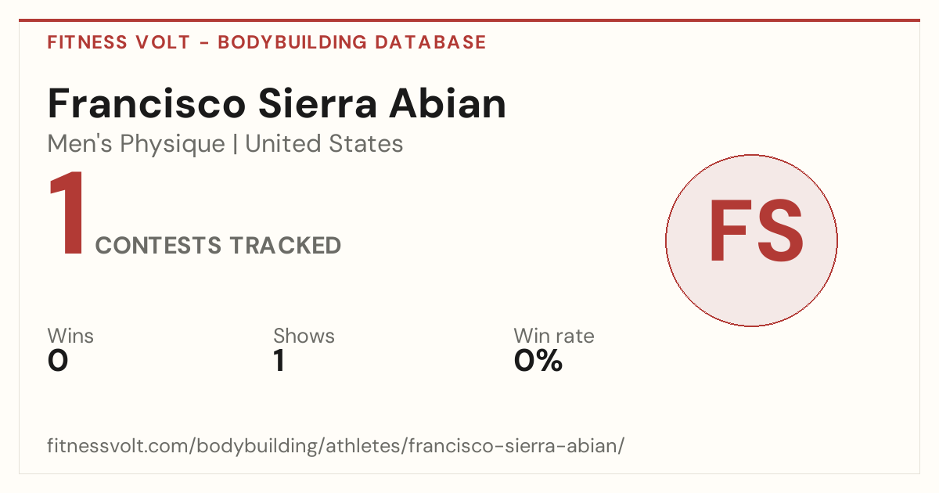939x493 pixels.
Task: Click the Wins value 0
Action: (x=58, y=361)
